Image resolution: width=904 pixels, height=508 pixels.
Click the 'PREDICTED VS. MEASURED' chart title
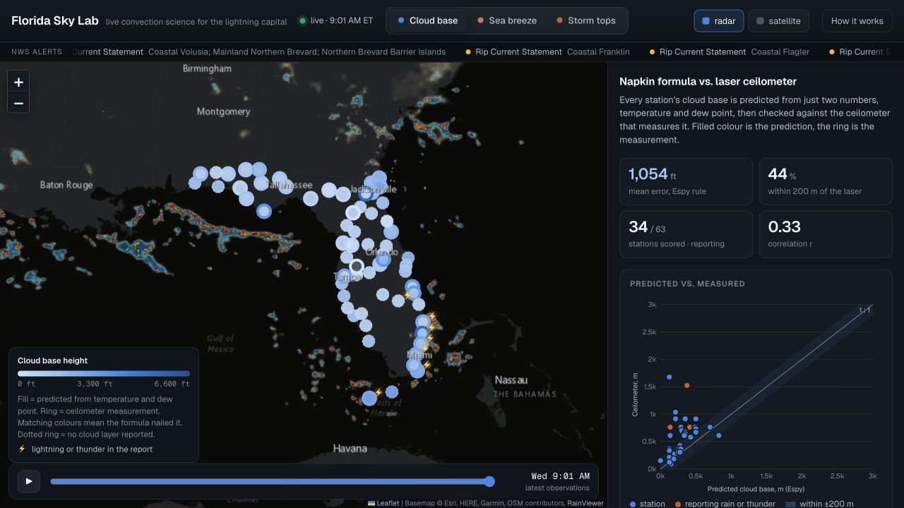(x=687, y=284)
